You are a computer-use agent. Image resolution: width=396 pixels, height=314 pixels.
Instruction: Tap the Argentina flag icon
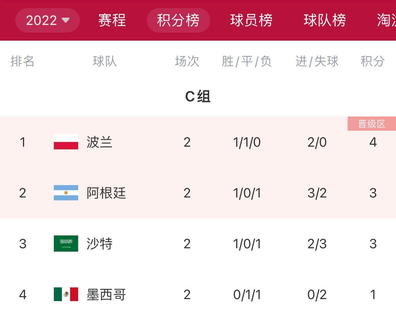pyautogui.click(x=66, y=193)
